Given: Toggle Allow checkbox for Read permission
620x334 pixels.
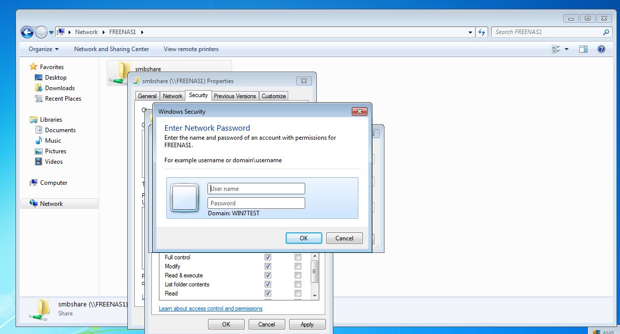Looking at the screenshot, I should tap(268, 293).
